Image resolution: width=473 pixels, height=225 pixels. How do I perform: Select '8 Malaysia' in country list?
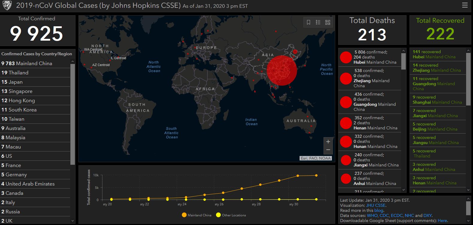[x=35, y=137]
